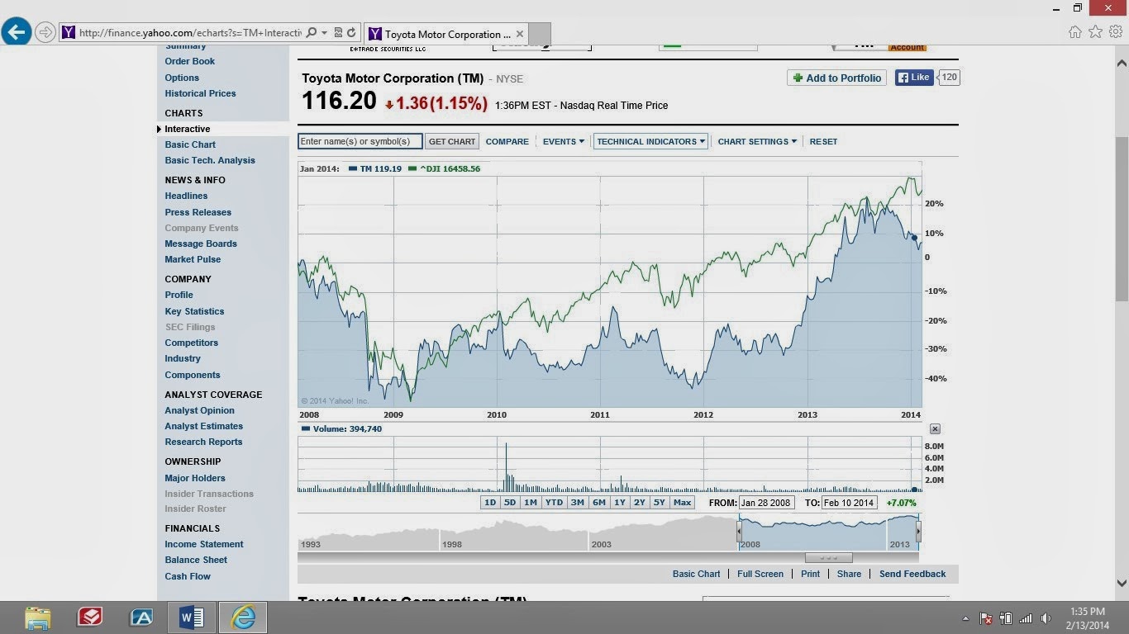Open Key Statistics in sidebar
Image resolution: width=1129 pixels, height=634 pixels.
click(x=194, y=311)
